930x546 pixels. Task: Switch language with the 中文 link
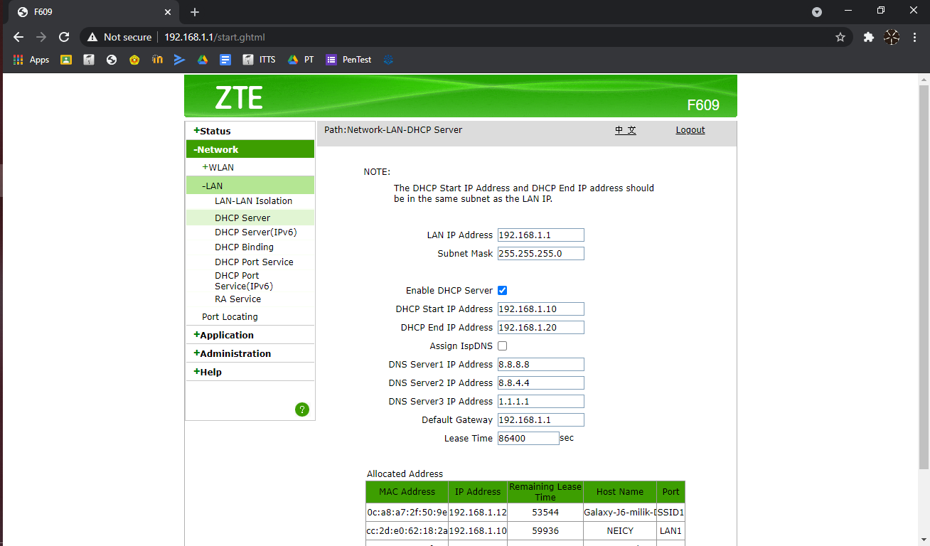click(x=626, y=130)
